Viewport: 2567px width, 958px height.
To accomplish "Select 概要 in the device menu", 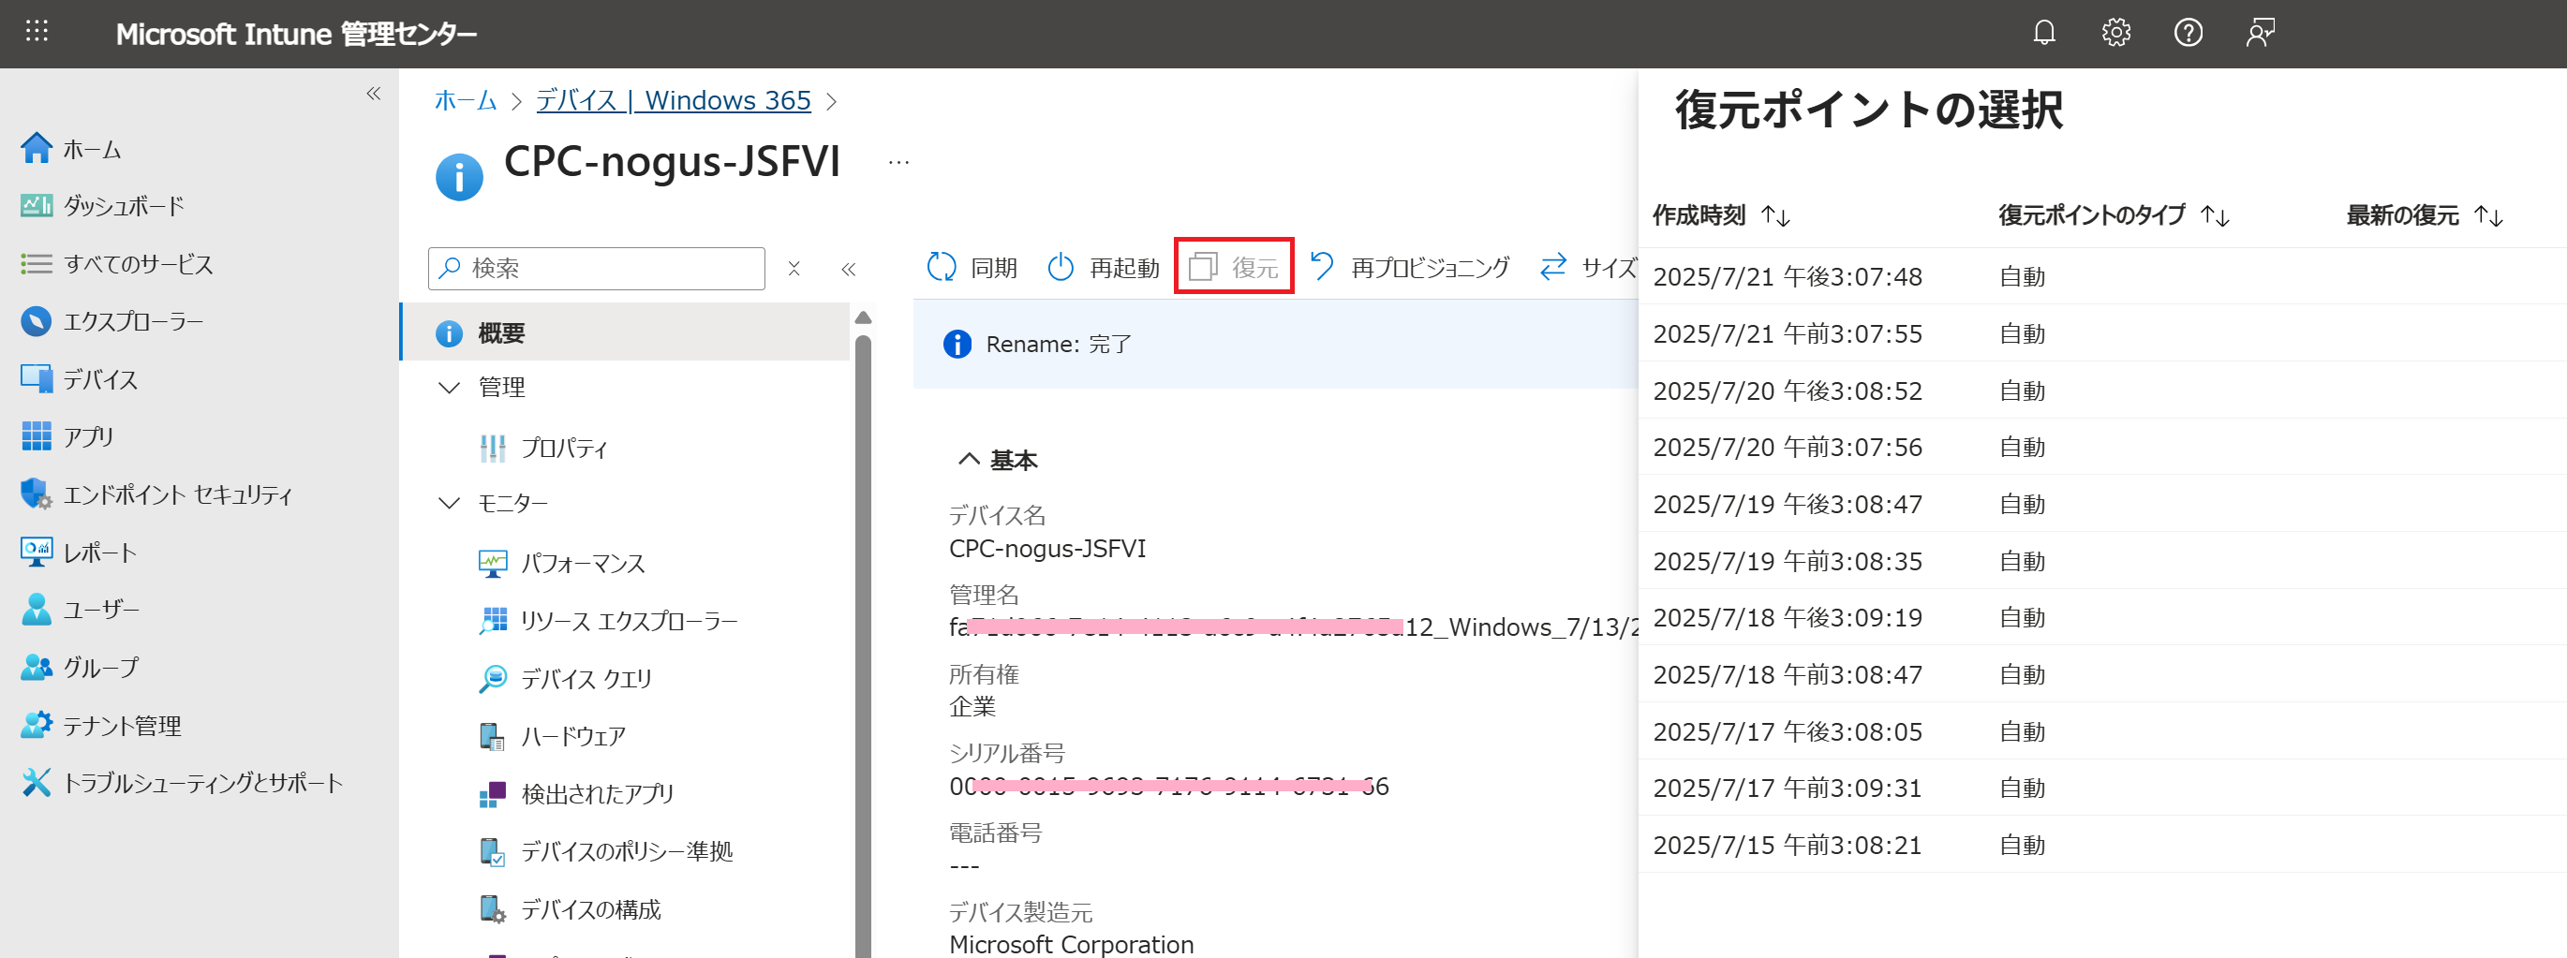I will 626,332.
